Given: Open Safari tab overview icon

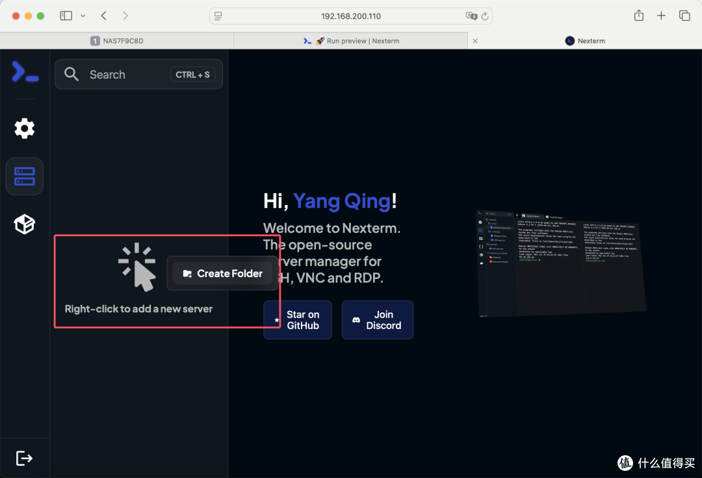Looking at the screenshot, I should click(684, 15).
